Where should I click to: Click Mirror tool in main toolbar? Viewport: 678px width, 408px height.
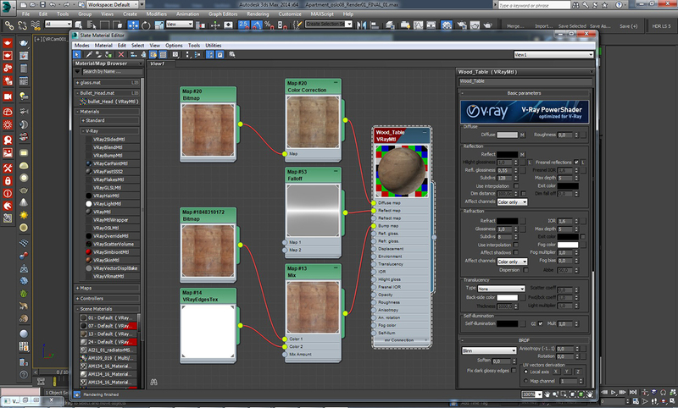pos(362,25)
